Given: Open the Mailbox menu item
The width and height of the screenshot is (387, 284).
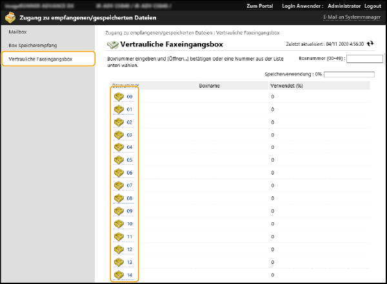Looking at the screenshot, I should (17, 31).
